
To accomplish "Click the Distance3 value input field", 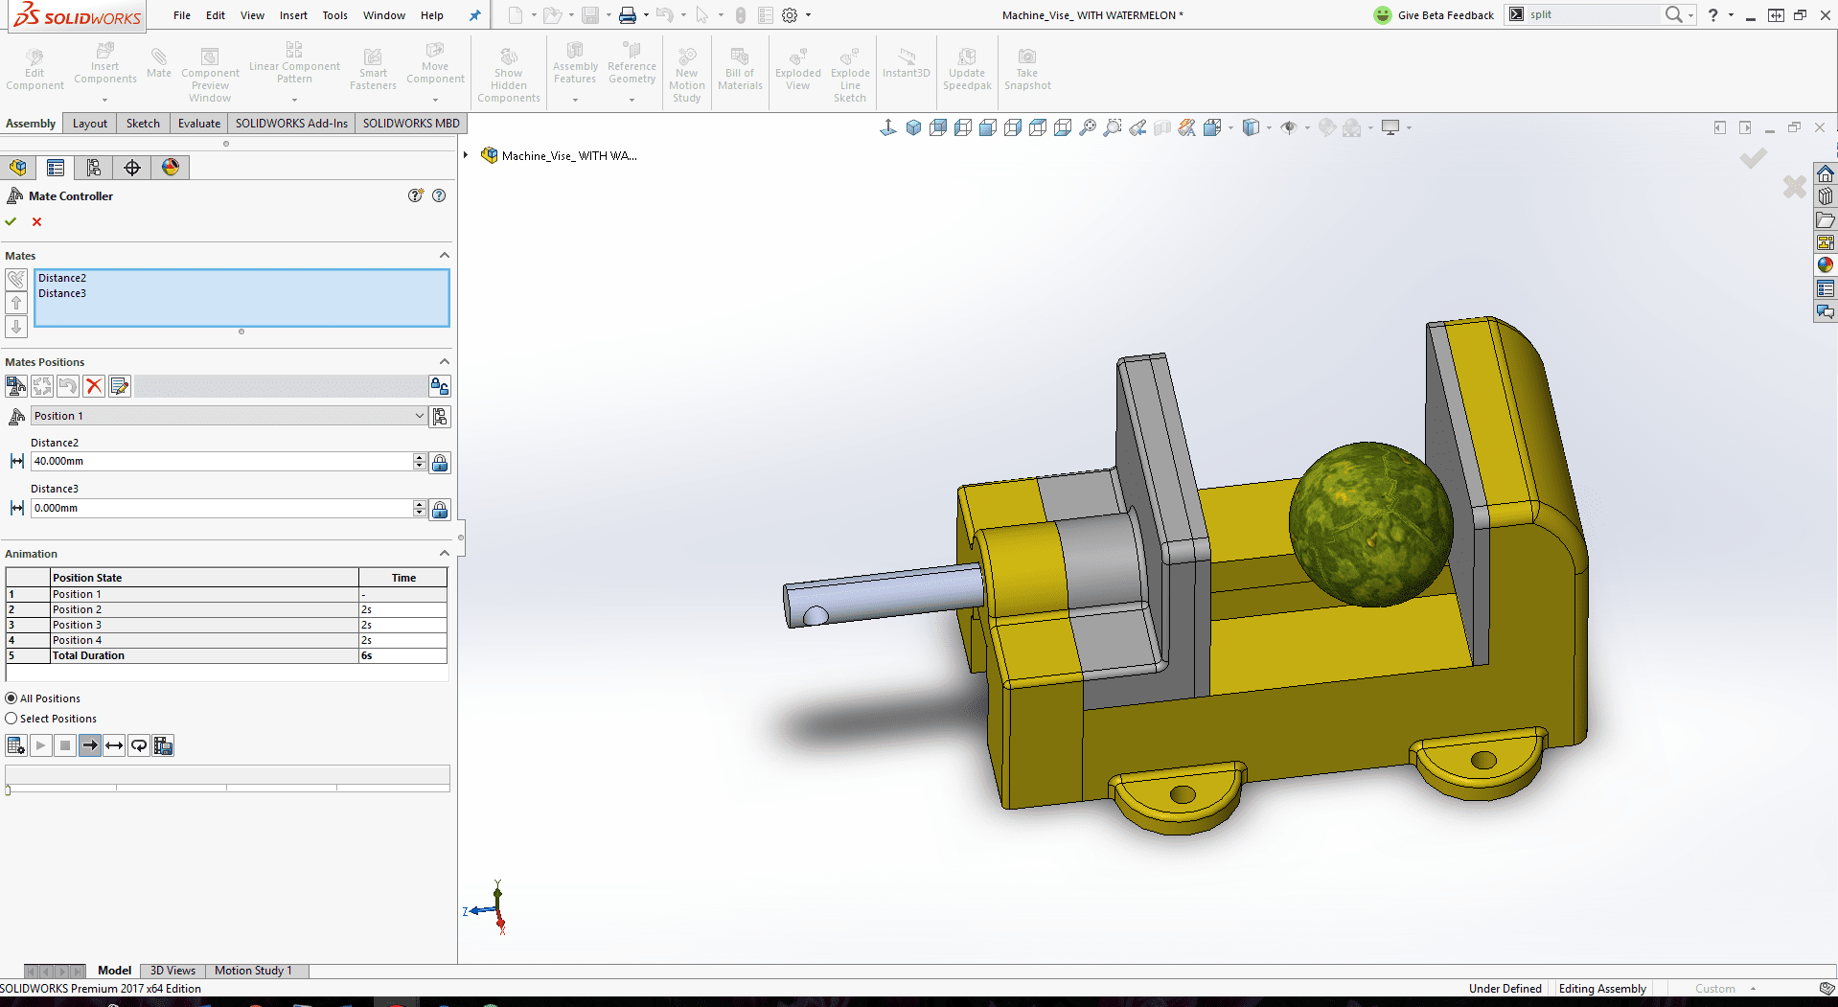I will click(x=220, y=509).
